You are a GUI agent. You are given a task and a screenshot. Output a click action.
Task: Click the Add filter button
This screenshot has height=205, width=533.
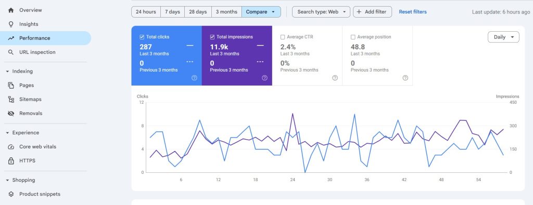(x=372, y=12)
